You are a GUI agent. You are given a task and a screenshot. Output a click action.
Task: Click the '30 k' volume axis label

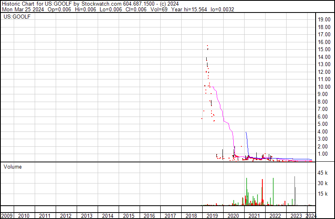[322, 183]
